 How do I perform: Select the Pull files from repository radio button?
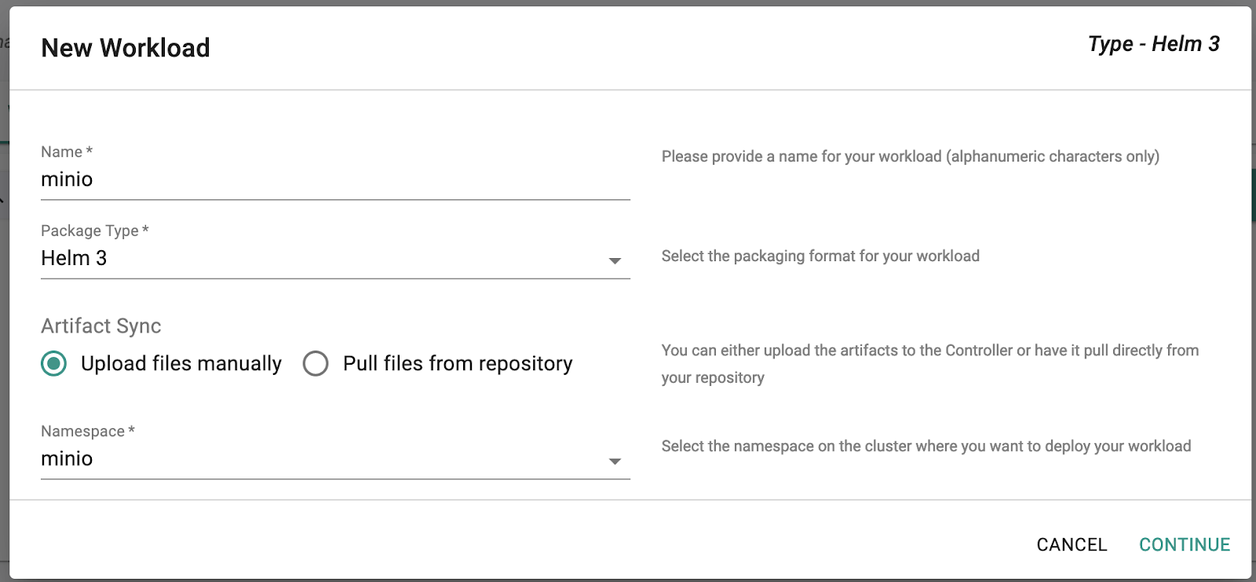[316, 364]
